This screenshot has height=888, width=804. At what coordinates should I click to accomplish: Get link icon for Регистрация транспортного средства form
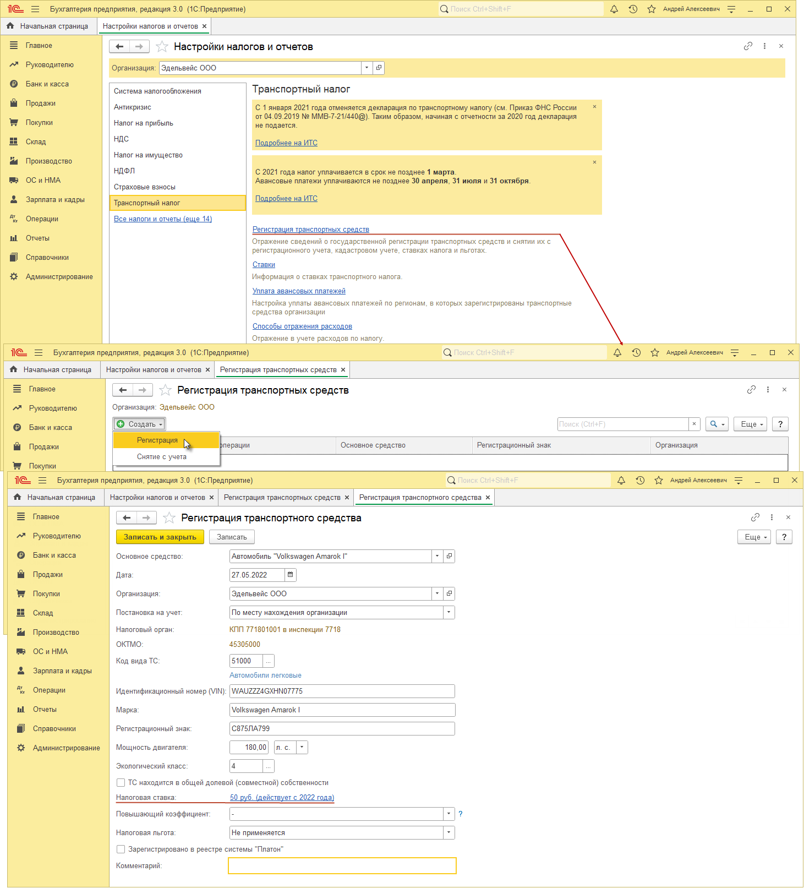[x=755, y=517]
